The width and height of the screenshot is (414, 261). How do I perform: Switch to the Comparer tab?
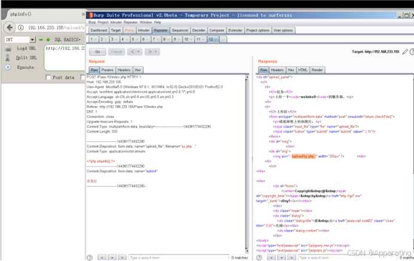[217, 31]
